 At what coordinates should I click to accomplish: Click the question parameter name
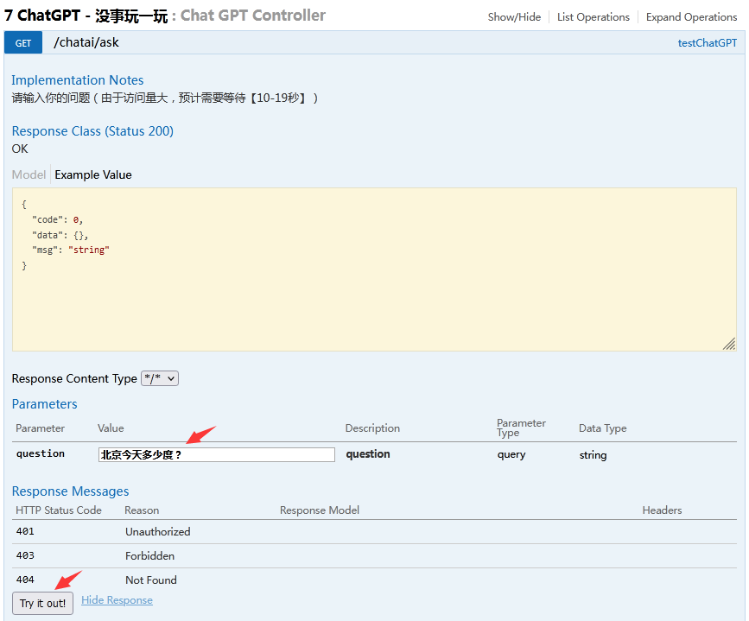pyautogui.click(x=40, y=453)
